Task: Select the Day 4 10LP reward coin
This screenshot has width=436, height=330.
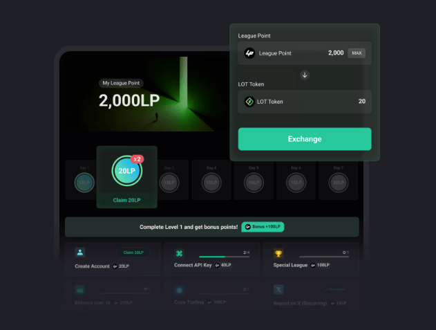Action: pyautogui.click(x=211, y=183)
